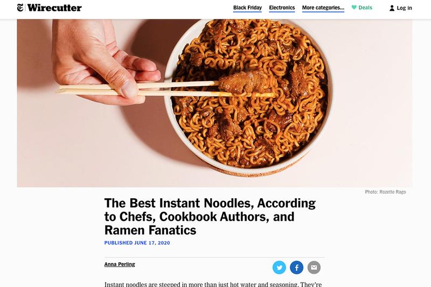Click the noodle bowl hero image
431x287 pixels.
tap(214, 103)
